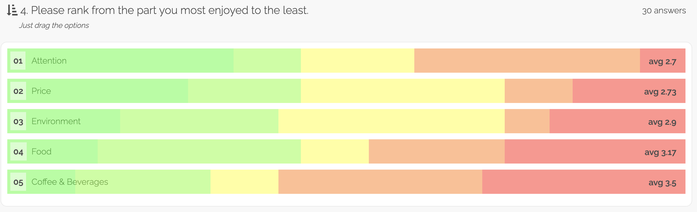Screen dimensions: 697x212
Task: Select the 03 rank badge for Environment
Action: (x=18, y=121)
